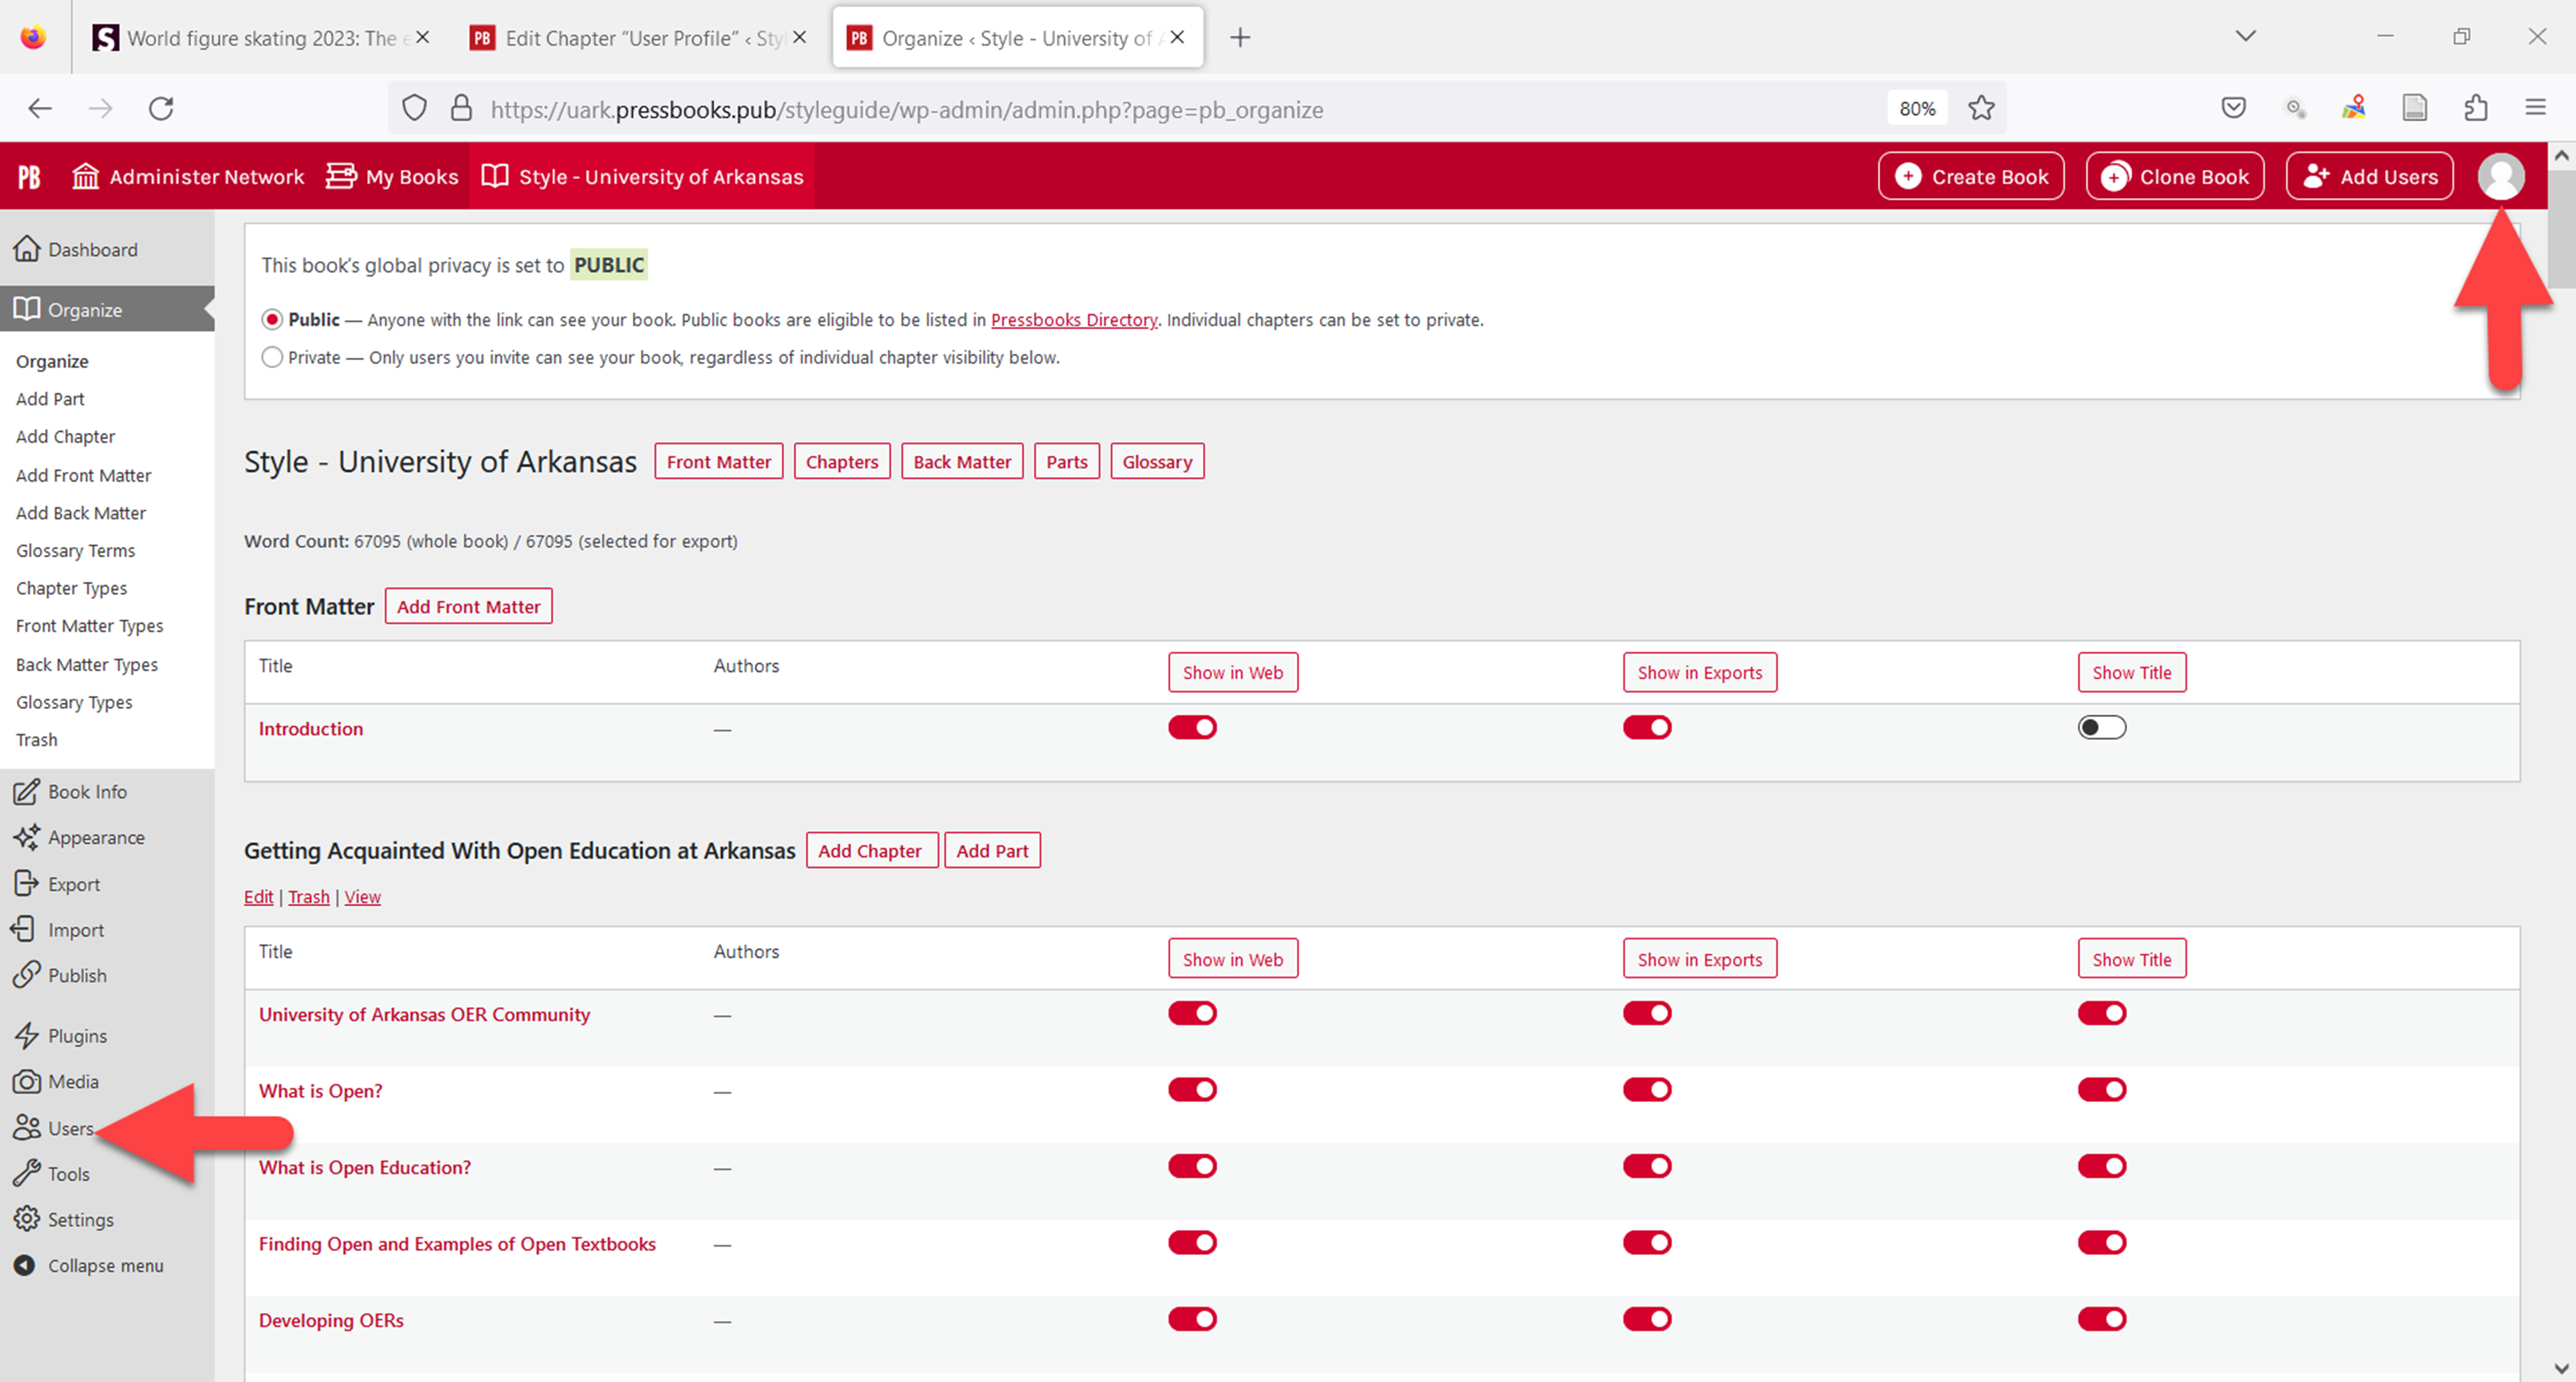Click the browser address bar URL
The width and height of the screenshot is (2576, 1382).
(906, 109)
